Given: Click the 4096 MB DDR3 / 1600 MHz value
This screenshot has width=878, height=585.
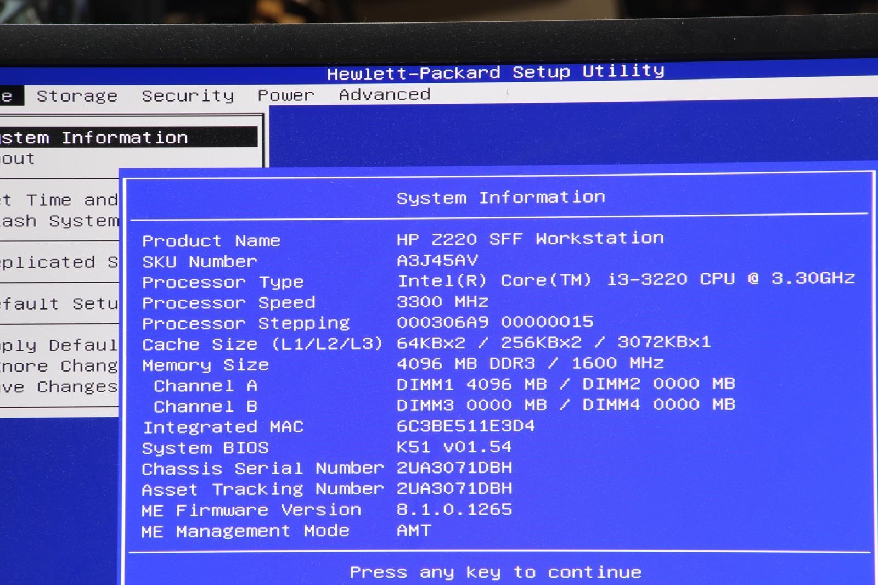Looking at the screenshot, I should click(x=530, y=363).
